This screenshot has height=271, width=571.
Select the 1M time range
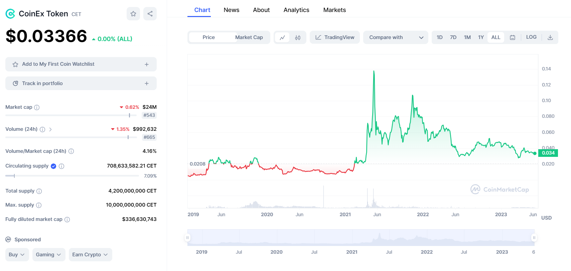tap(467, 37)
